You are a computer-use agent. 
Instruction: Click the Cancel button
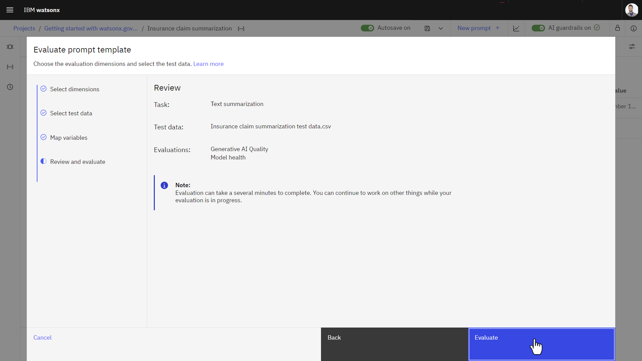click(x=42, y=338)
